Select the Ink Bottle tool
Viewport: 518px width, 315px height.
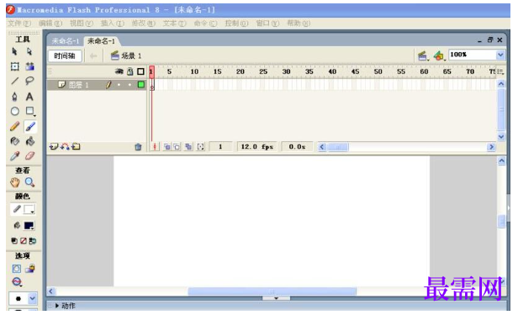click(x=14, y=141)
